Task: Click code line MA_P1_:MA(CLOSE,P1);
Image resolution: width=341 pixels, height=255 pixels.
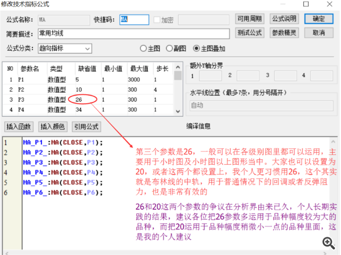Action: point(63,143)
